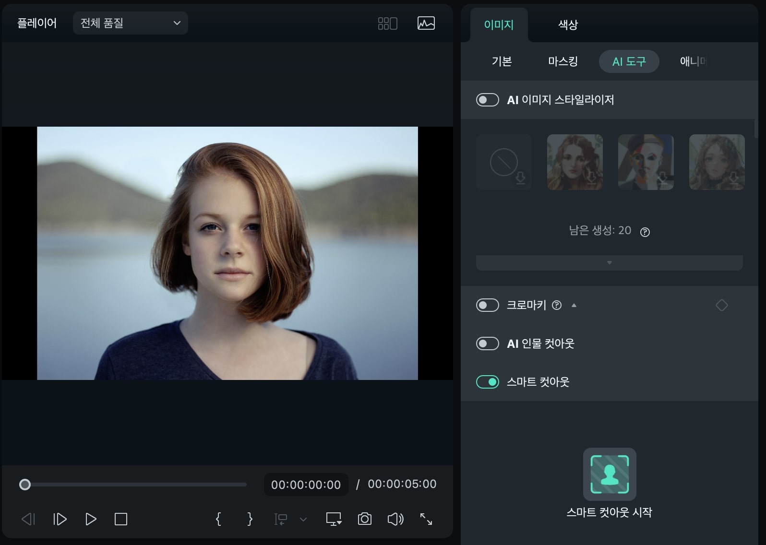Screen dimensions: 766x545
Task: Stop playback with the square button
Action: click(121, 519)
